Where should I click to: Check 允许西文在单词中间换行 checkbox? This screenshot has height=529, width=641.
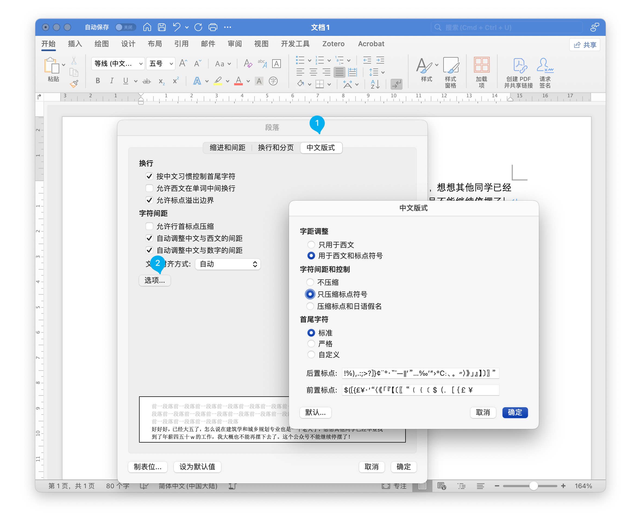click(x=149, y=188)
